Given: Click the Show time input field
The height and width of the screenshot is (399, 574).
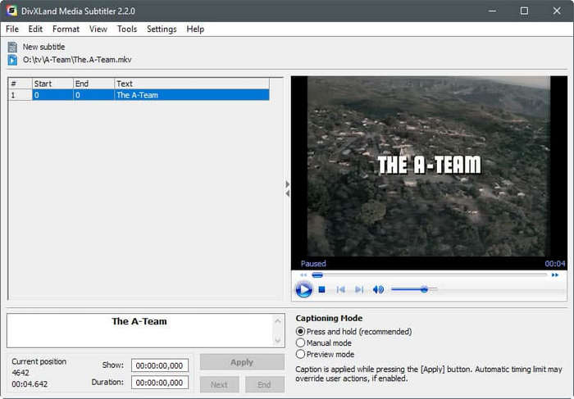Looking at the screenshot, I should point(160,365).
